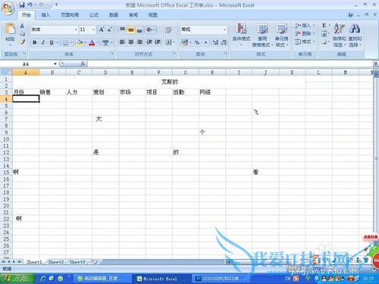Open the number format dropdown
Viewport: 379px width, 284px height.
[224, 30]
